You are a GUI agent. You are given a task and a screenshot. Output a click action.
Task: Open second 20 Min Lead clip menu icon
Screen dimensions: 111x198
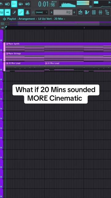coord(46,63)
